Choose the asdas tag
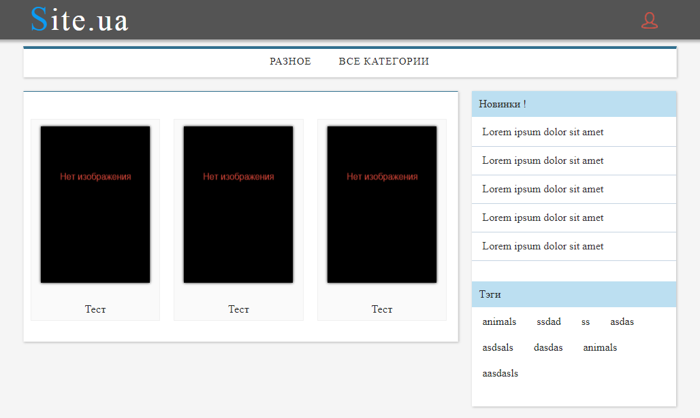Image resolution: width=700 pixels, height=418 pixels. point(622,321)
